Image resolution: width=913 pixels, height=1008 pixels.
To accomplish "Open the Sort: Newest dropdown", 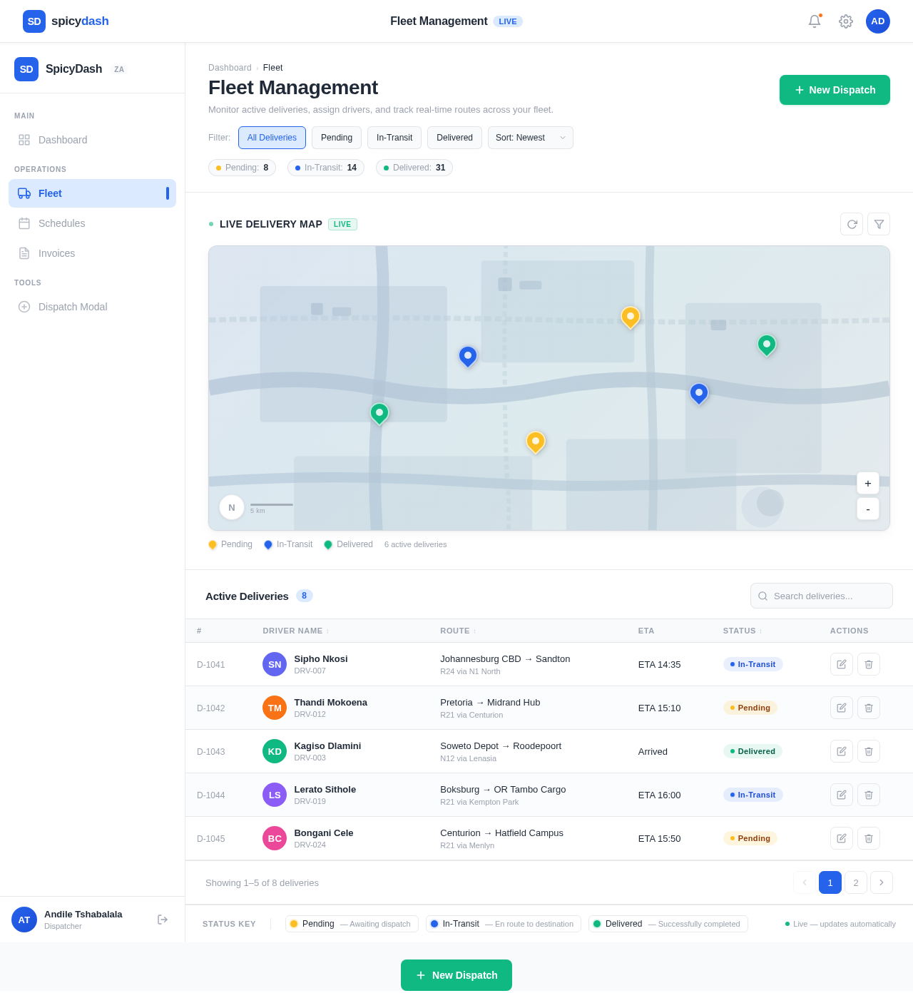I will (x=530, y=138).
